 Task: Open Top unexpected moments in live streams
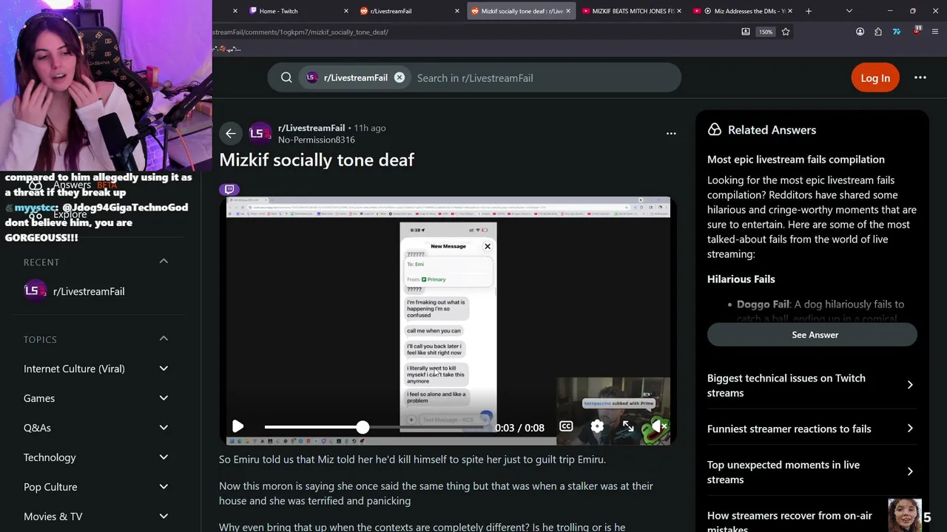pyautogui.click(x=812, y=471)
